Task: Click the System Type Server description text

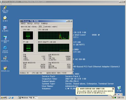Action: [x=89, y=84]
